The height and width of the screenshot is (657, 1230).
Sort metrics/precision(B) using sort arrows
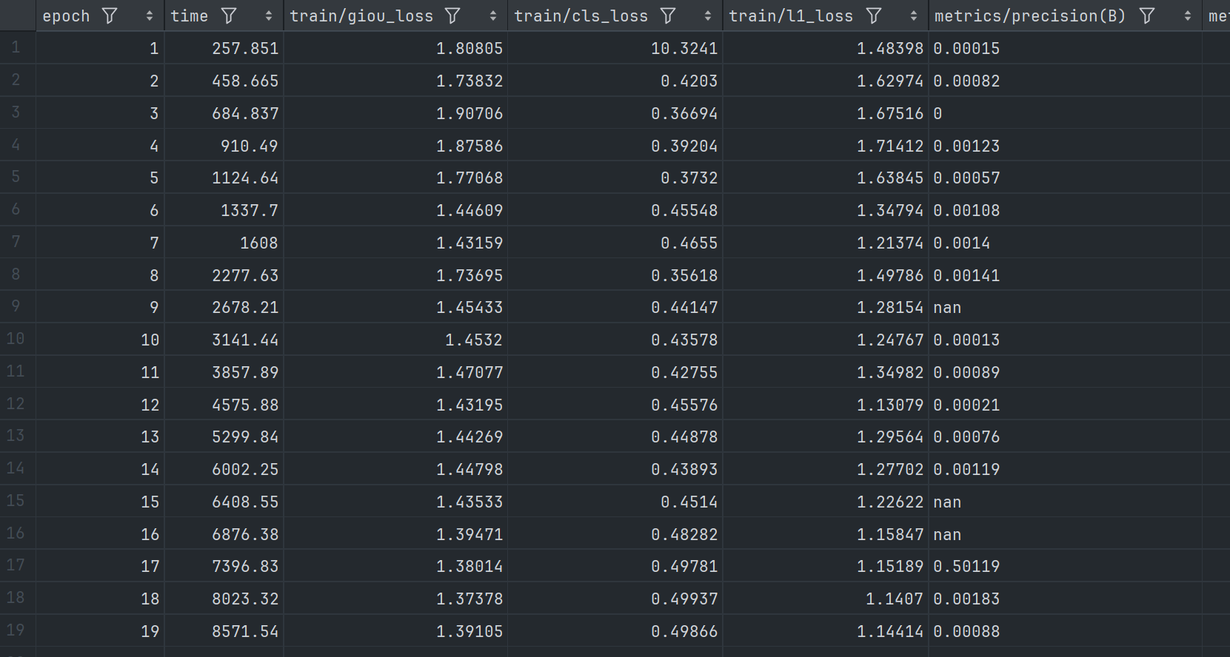click(x=1188, y=16)
